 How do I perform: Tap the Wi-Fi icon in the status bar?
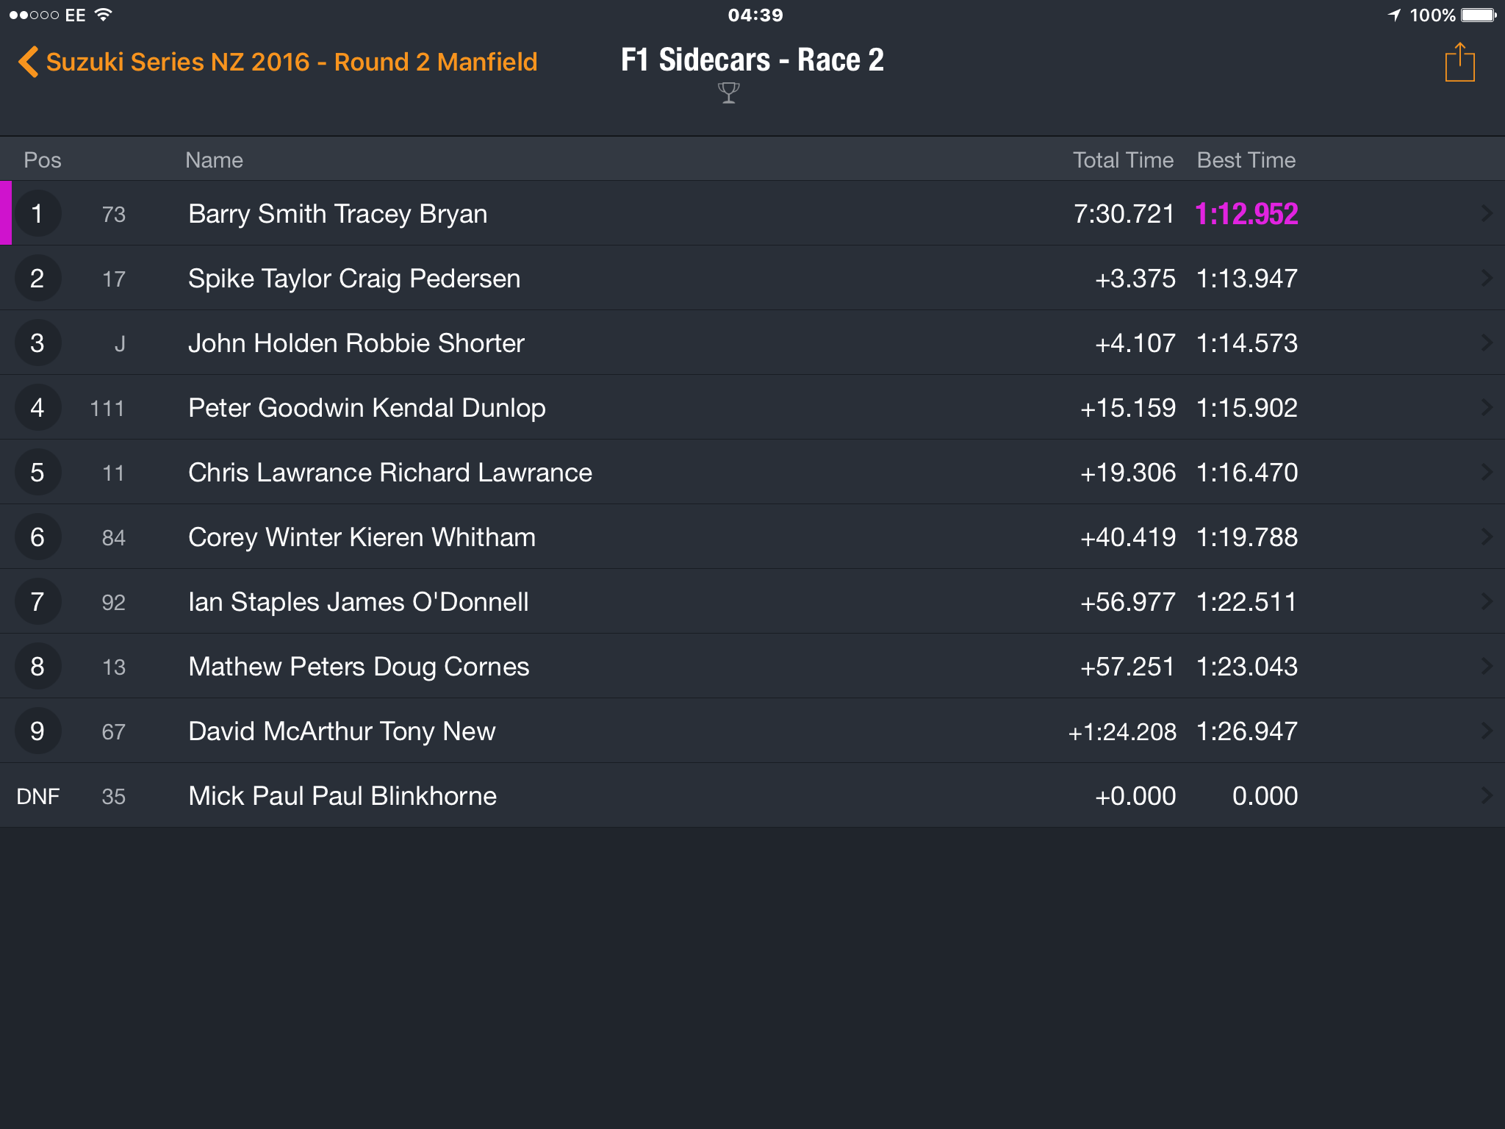[104, 15]
